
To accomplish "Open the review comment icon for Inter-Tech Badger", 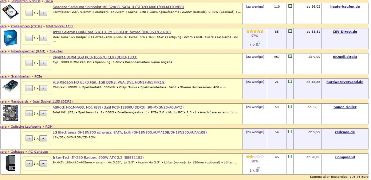I will coord(258,169).
